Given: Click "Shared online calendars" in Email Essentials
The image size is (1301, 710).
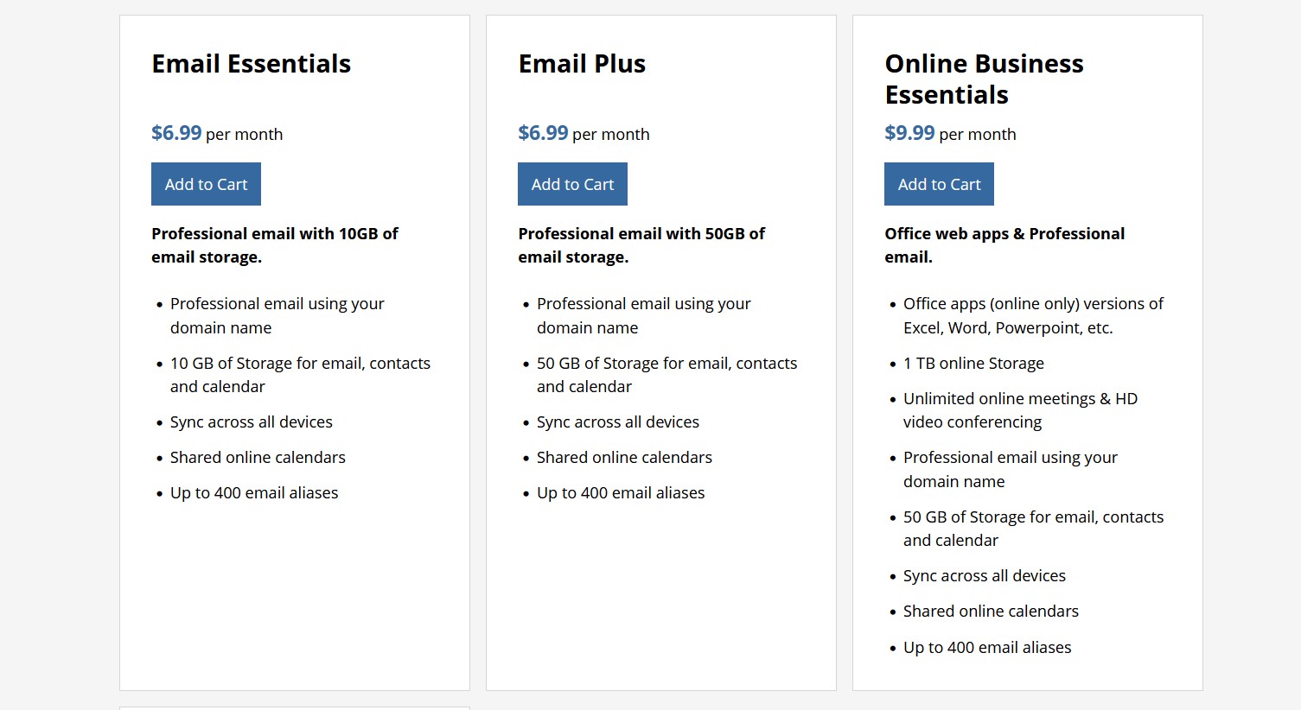Looking at the screenshot, I should [x=258, y=458].
